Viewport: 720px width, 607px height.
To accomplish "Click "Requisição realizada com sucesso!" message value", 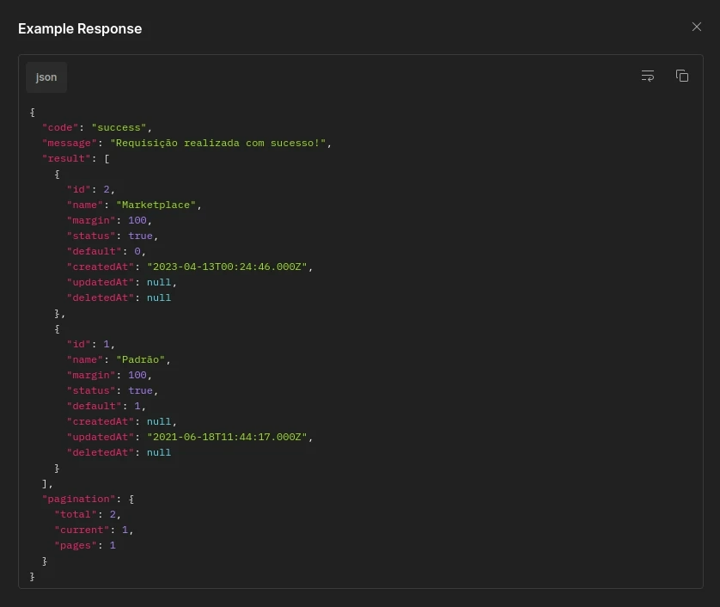I will [217, 143].
